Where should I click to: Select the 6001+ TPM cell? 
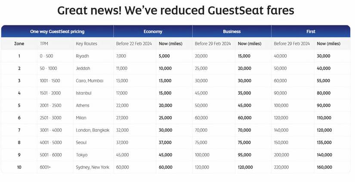click(46, 167)
